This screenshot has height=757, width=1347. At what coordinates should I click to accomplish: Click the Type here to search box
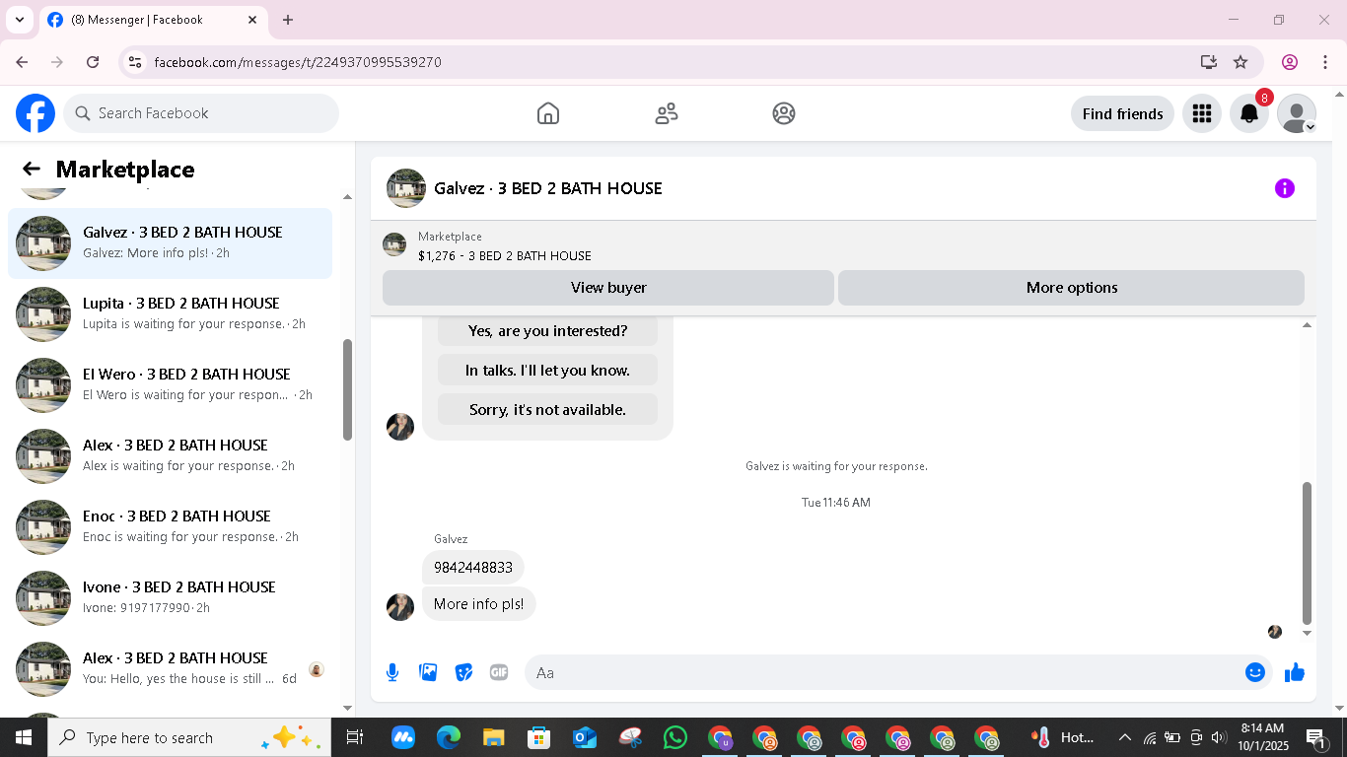pos(189,737)
